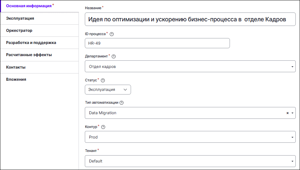300x170 pixels.
Task: Click help icon next to ID процесса
Action: [112, 34]
